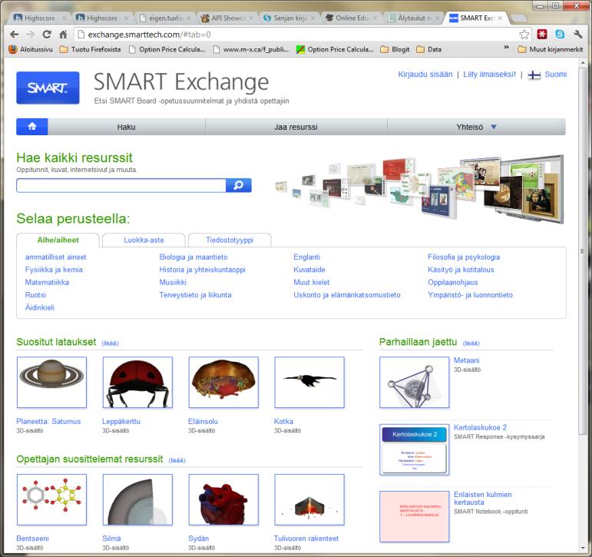
Task: Open the Sydän heart thumbnail
Action: pyautogui.click(x=223, y=499)
